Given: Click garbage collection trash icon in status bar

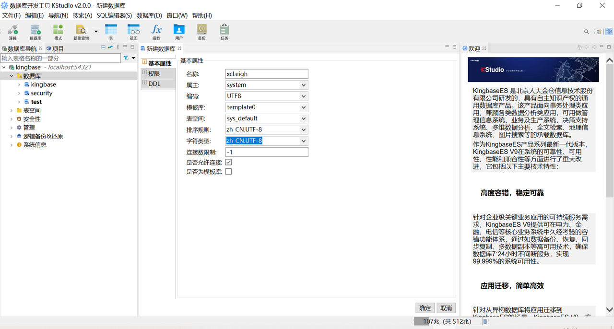Looking at the screenshot, I should click(485, 321).
